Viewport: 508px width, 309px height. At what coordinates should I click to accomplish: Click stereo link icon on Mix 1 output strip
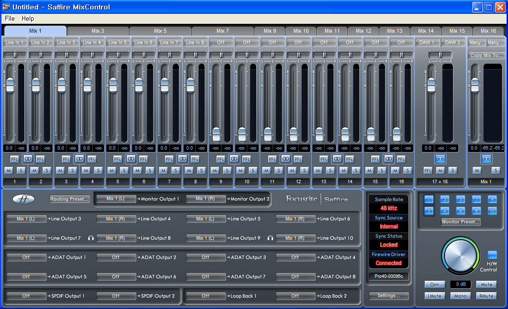tap(486, 159)
